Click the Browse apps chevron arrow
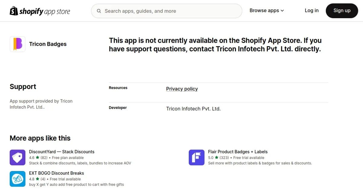363x196 pixels. tap(282, 11)
